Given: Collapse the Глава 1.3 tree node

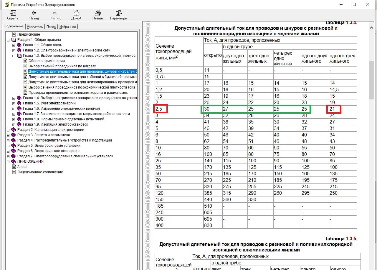Looking at the screenshot, I should coord(14,56).
